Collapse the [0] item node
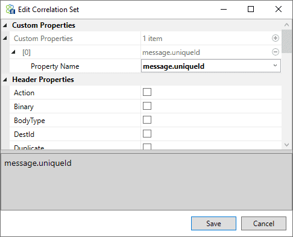The width and height of the screenshot is (293, 237). (x=13, y=52)
